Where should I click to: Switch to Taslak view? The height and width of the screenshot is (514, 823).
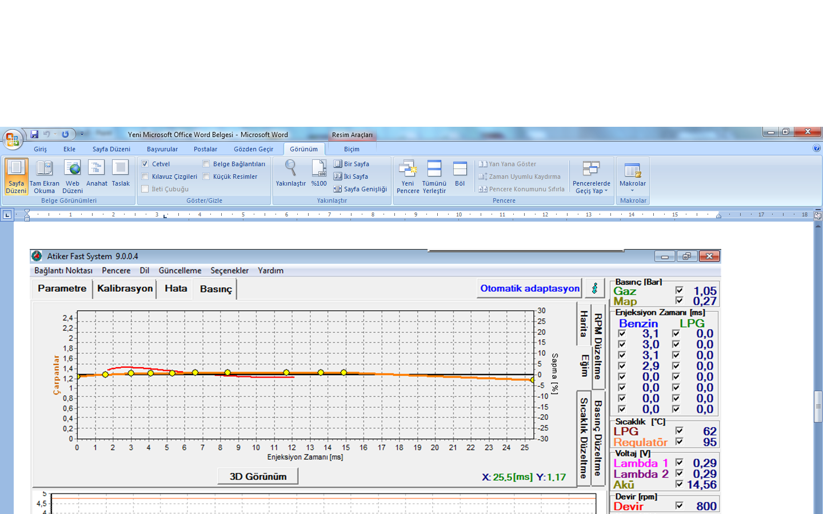[x=121, y=174]
